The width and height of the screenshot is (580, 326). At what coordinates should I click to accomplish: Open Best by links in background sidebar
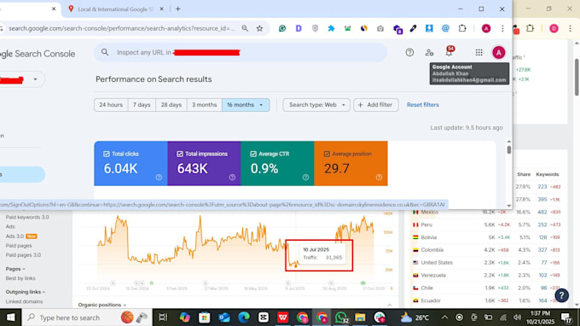(x=20, y=278)
